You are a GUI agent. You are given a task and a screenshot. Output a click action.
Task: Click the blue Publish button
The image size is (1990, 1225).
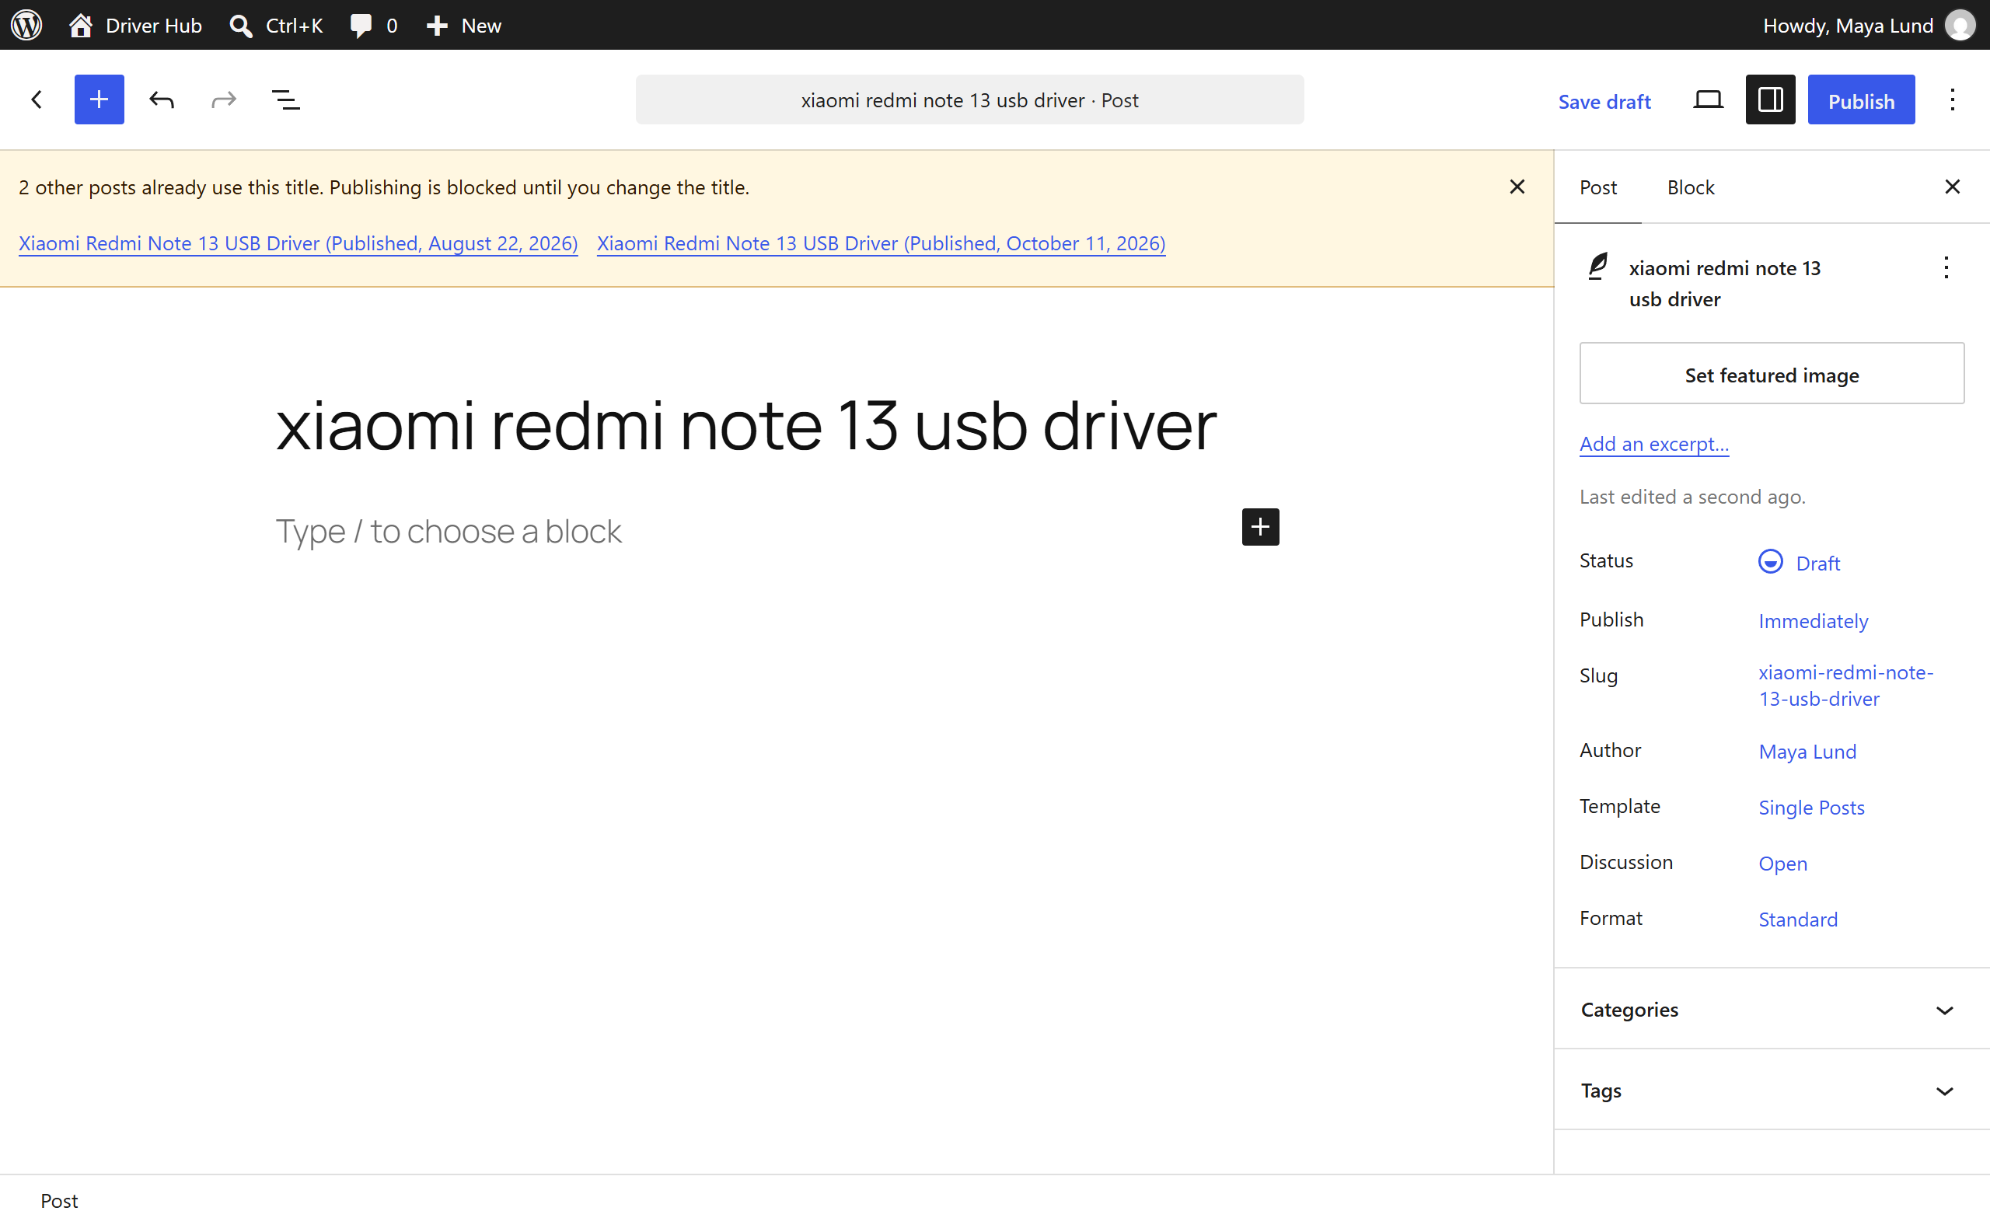pyautogui.click(x=1860, y=99)
